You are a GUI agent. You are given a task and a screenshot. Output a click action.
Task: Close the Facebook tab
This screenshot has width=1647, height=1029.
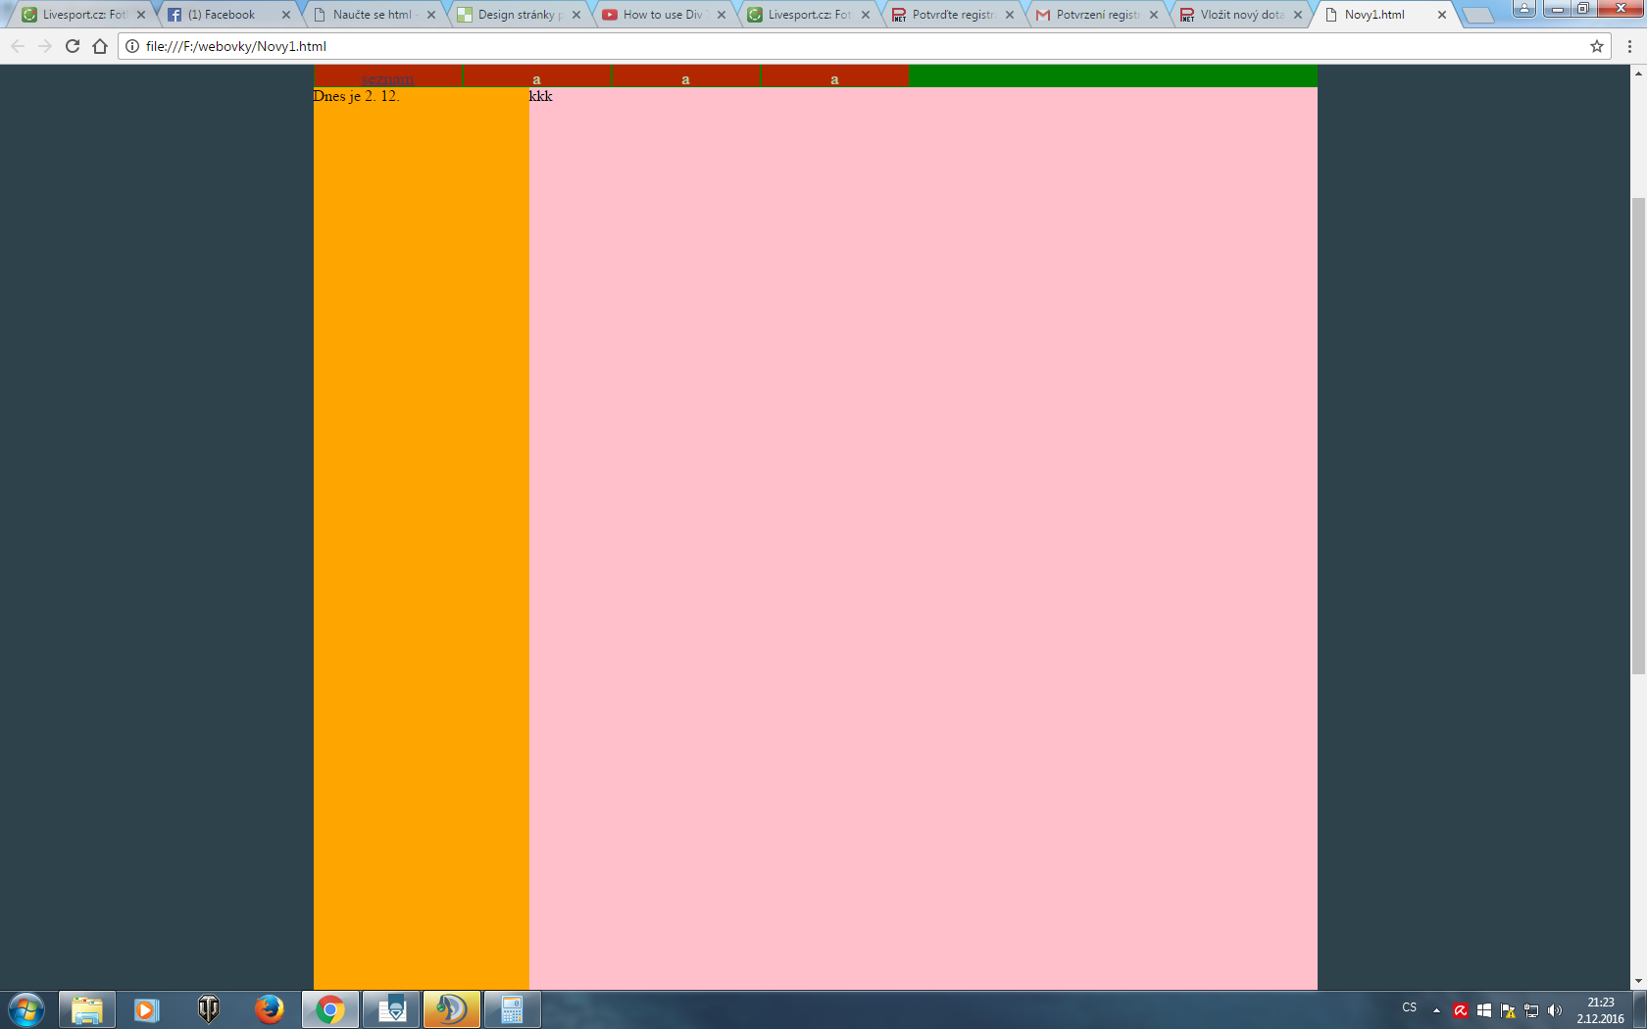pos(286,15)
